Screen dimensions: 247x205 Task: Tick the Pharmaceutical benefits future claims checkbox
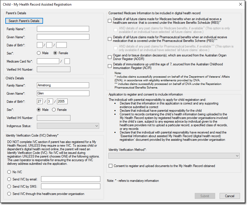point(110,39)
